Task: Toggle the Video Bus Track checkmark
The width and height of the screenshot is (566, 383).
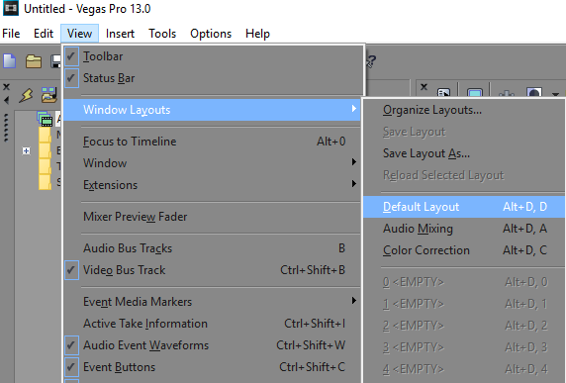Action: click(71, 270)
